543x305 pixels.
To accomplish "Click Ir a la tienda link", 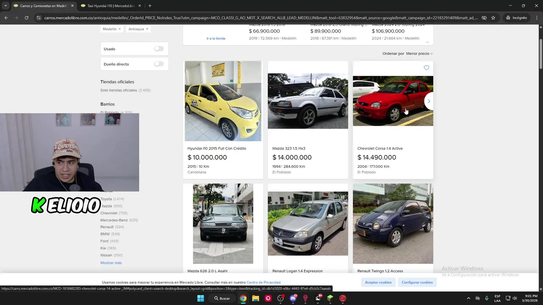I will pos(216,38).
